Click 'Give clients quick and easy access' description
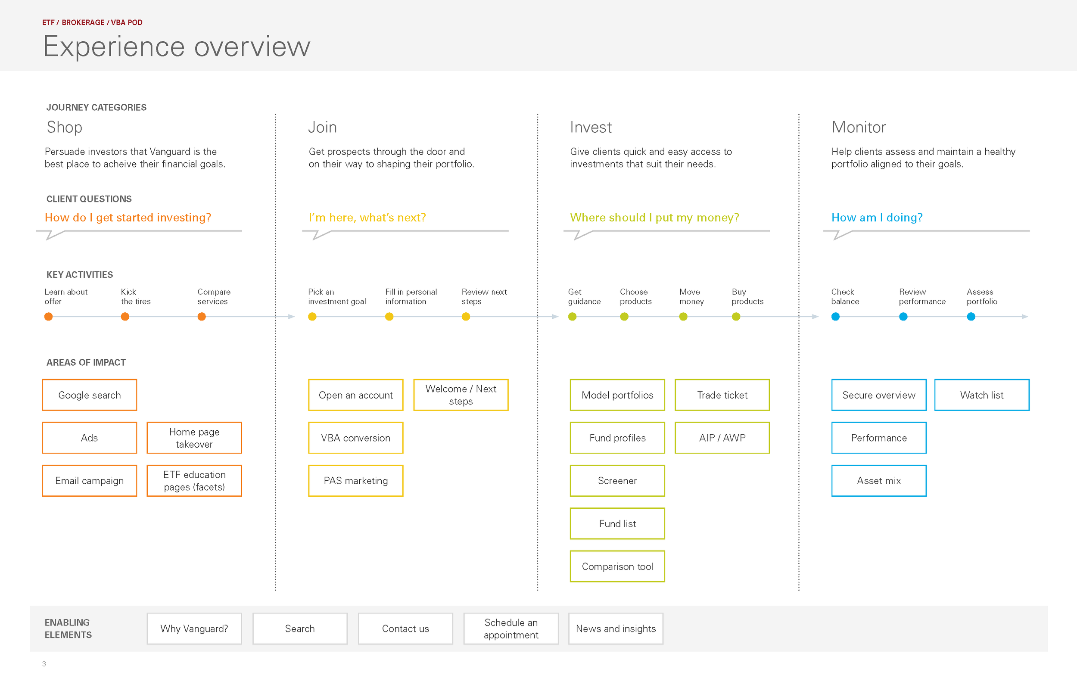Image resolution: width=1077 pixels, height=697 pixels. click(651, 158)
